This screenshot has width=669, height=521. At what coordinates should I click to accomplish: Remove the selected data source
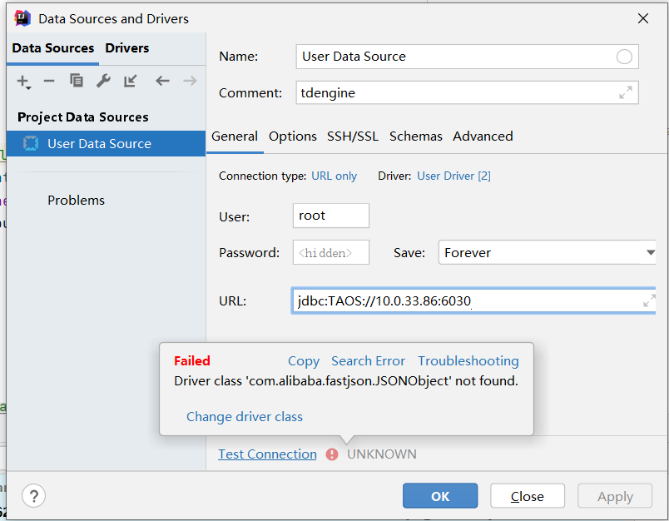pyautogui.click(x=47, y=82)
